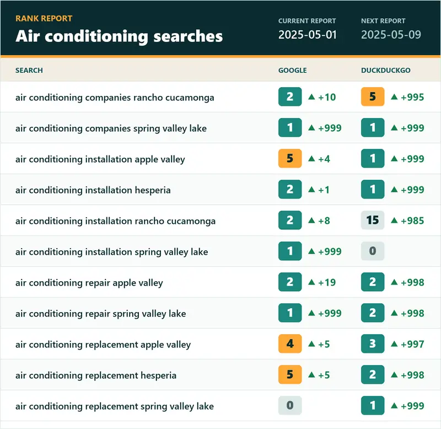Click Google change +19 for repair apple valley
441x429 pixels.
[x=322, y=282]
